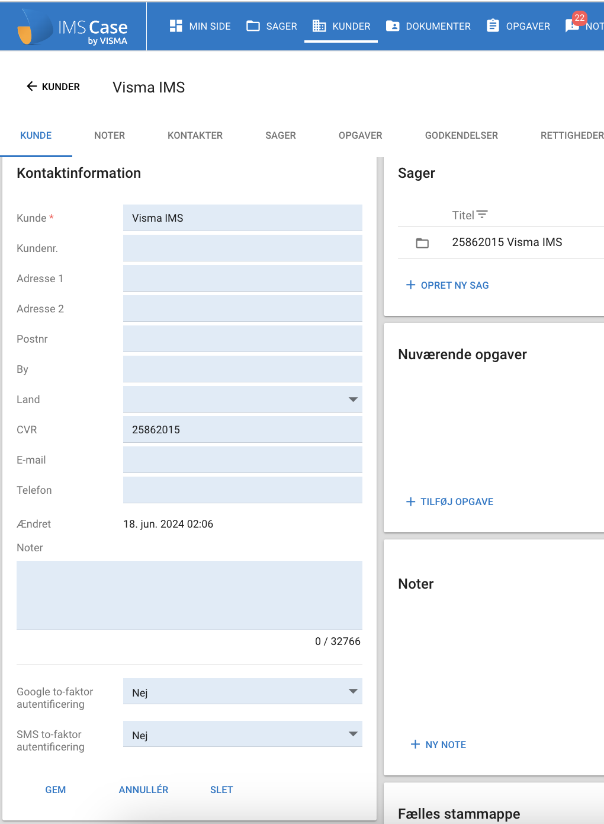604x824 pixels.
Task: Click the Dokumenter folder icon
Action: click(x=393, y=26)
